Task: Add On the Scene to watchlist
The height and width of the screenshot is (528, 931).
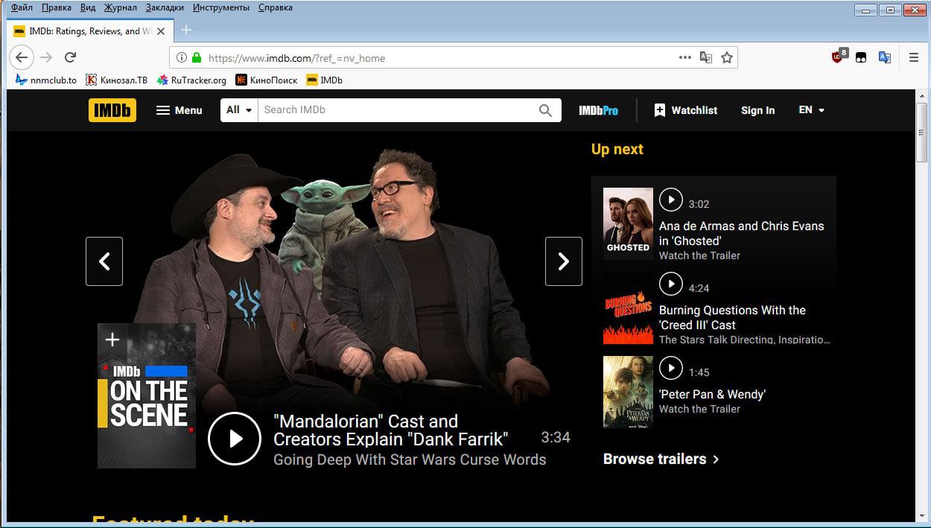Action: (x=112, y=340)
